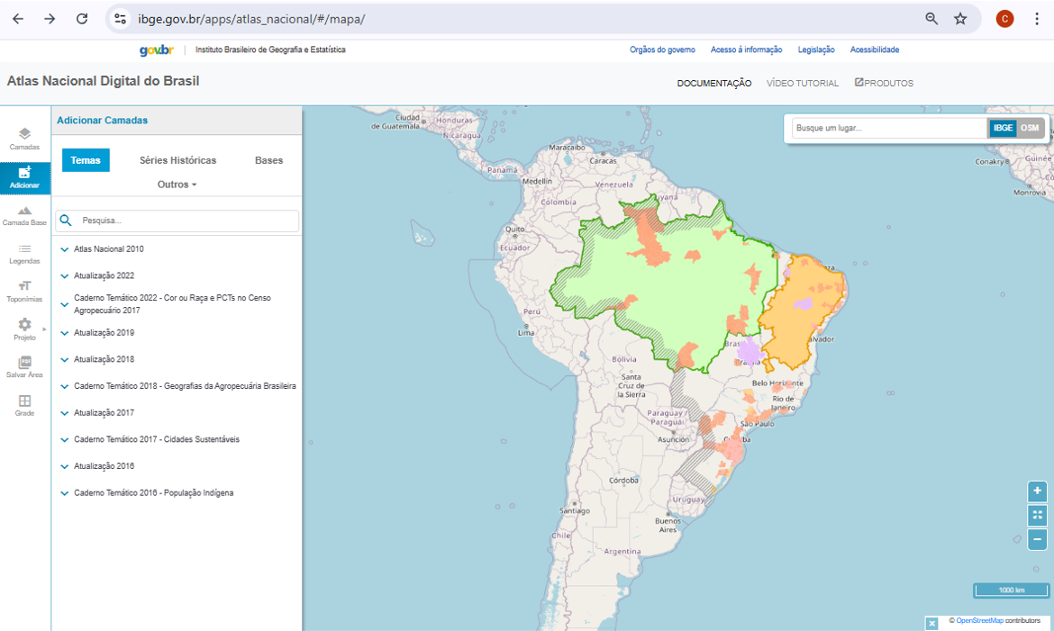The image size is (1054, 631).
Task: Select IBGE search provider toggle
Action: tap(1003, 129)
